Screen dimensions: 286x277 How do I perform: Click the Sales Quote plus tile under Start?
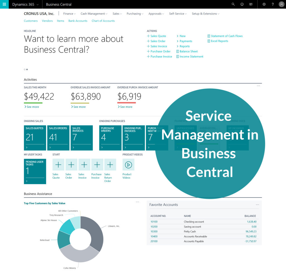pyautogui.click(x=58, y=165)
